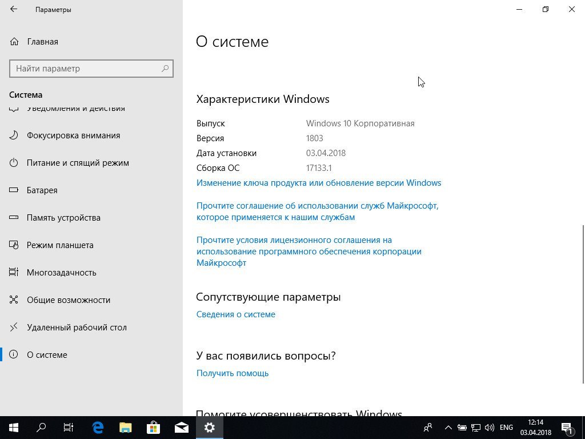Image resolution: width=585 pixels, height=439 pixels.
Task: Launch Microsoft Edge from the taskbar
Action: 98,428
